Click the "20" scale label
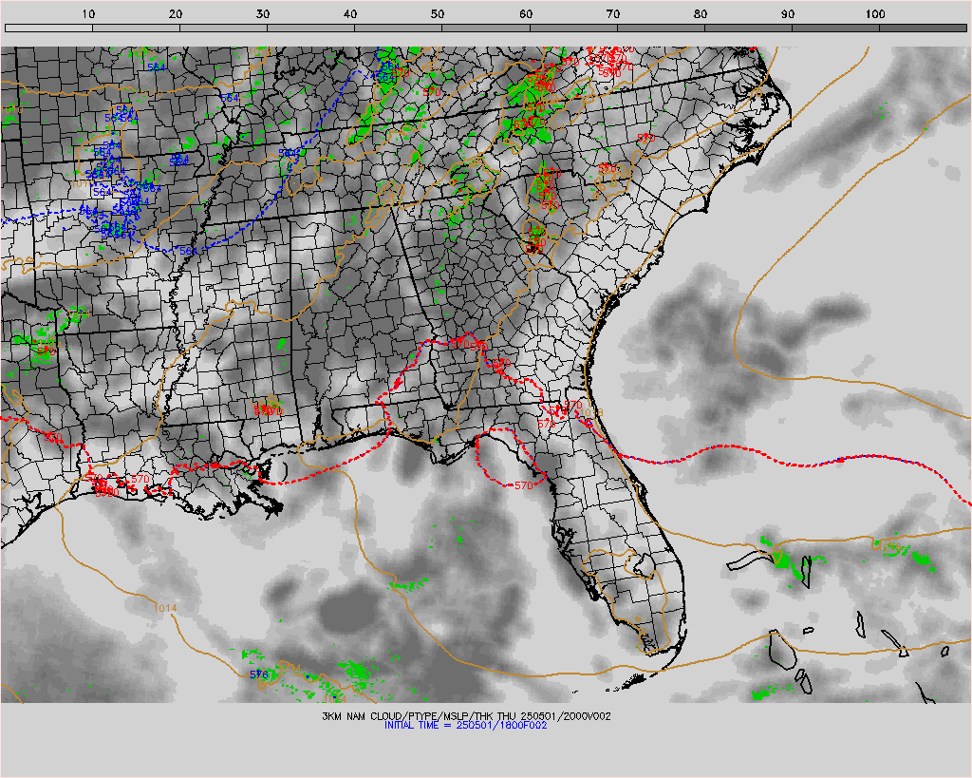The height and width of the screenshot is (778, 972). 176,13
